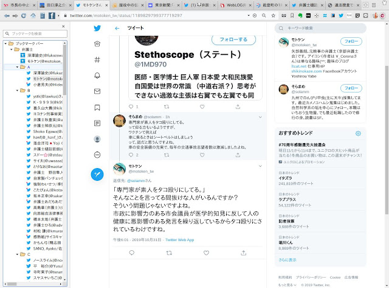The image size is (389, 288).
Task: Click the Twitter bird logo in the sidebar
Action: pos(97,28)
